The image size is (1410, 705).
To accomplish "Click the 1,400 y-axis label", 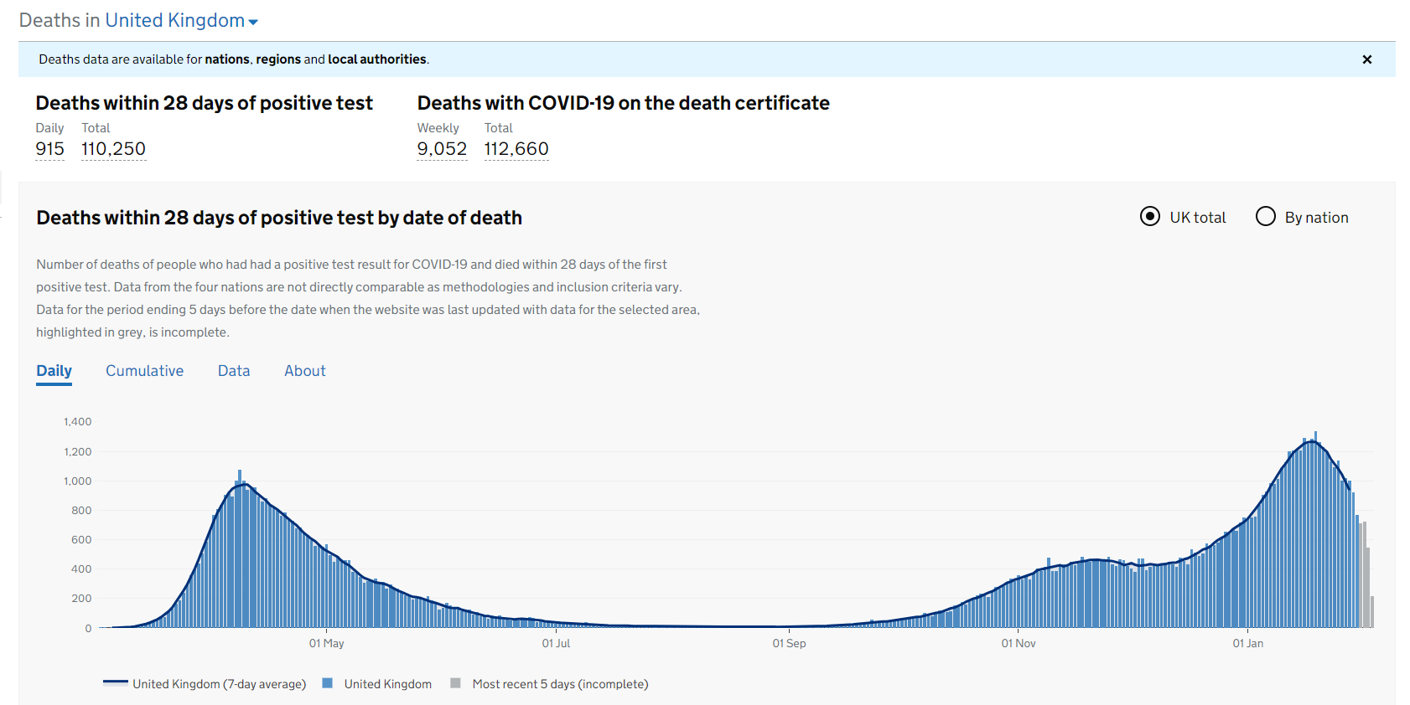I will point(77,422).
